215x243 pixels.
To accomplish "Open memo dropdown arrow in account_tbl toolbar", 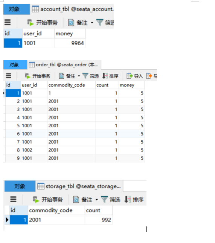I will pos(92,23).
